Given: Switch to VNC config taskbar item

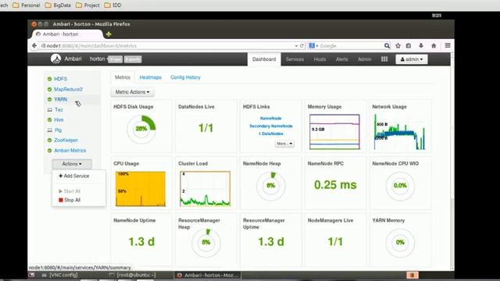Looking at the screenshot, I should point(60,275).
